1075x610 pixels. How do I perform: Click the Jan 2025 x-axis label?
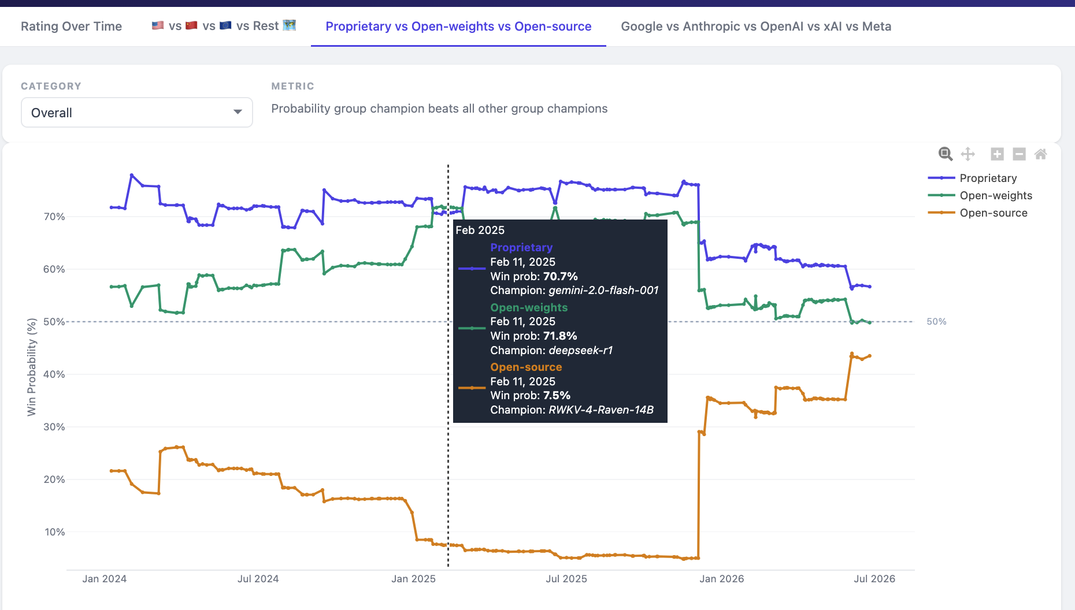point(413,579)
